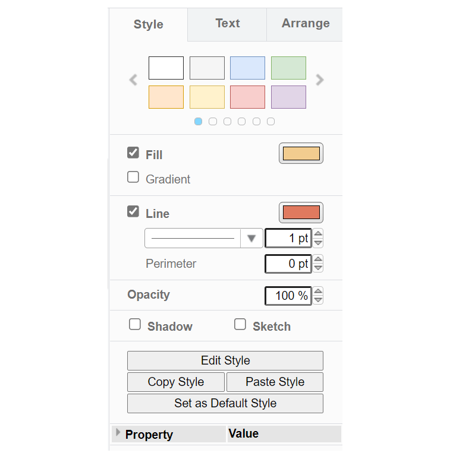Enable the Sketch checkbox

[240, 325]
